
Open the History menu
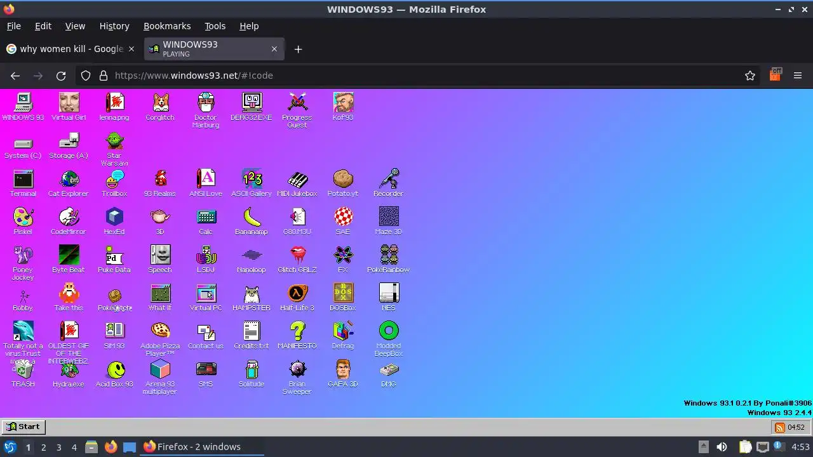point(114,26)
